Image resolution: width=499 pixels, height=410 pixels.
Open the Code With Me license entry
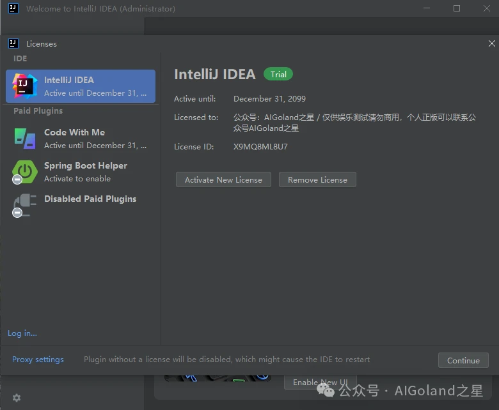(81, 139)
